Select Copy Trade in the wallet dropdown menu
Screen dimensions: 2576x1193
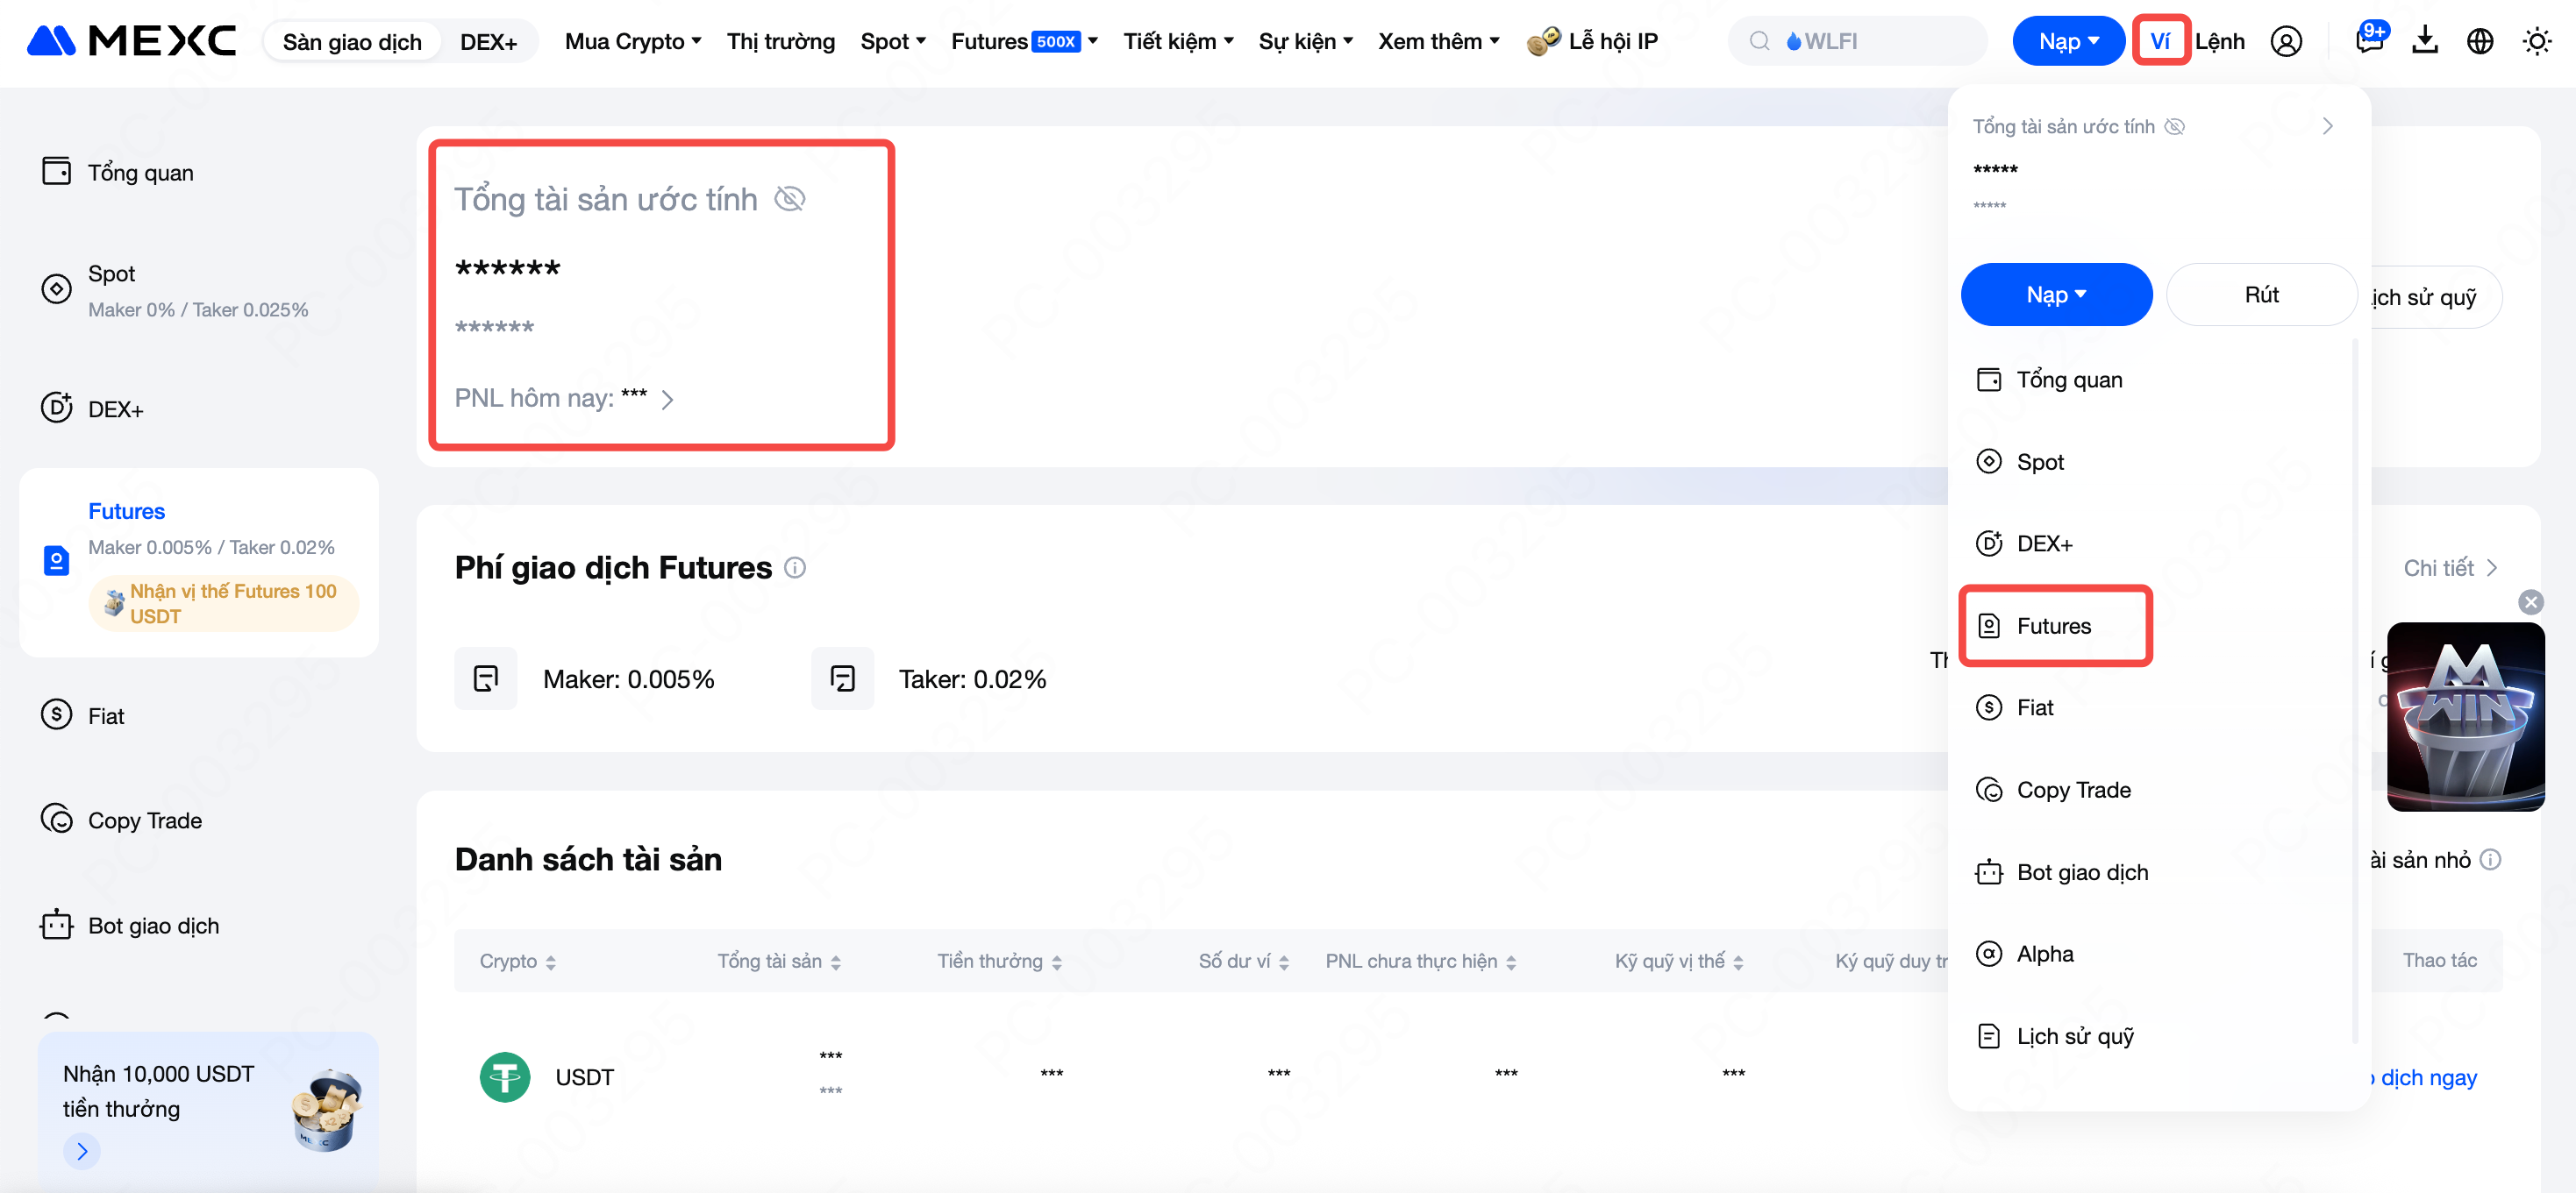click(x=2073, y=789)
